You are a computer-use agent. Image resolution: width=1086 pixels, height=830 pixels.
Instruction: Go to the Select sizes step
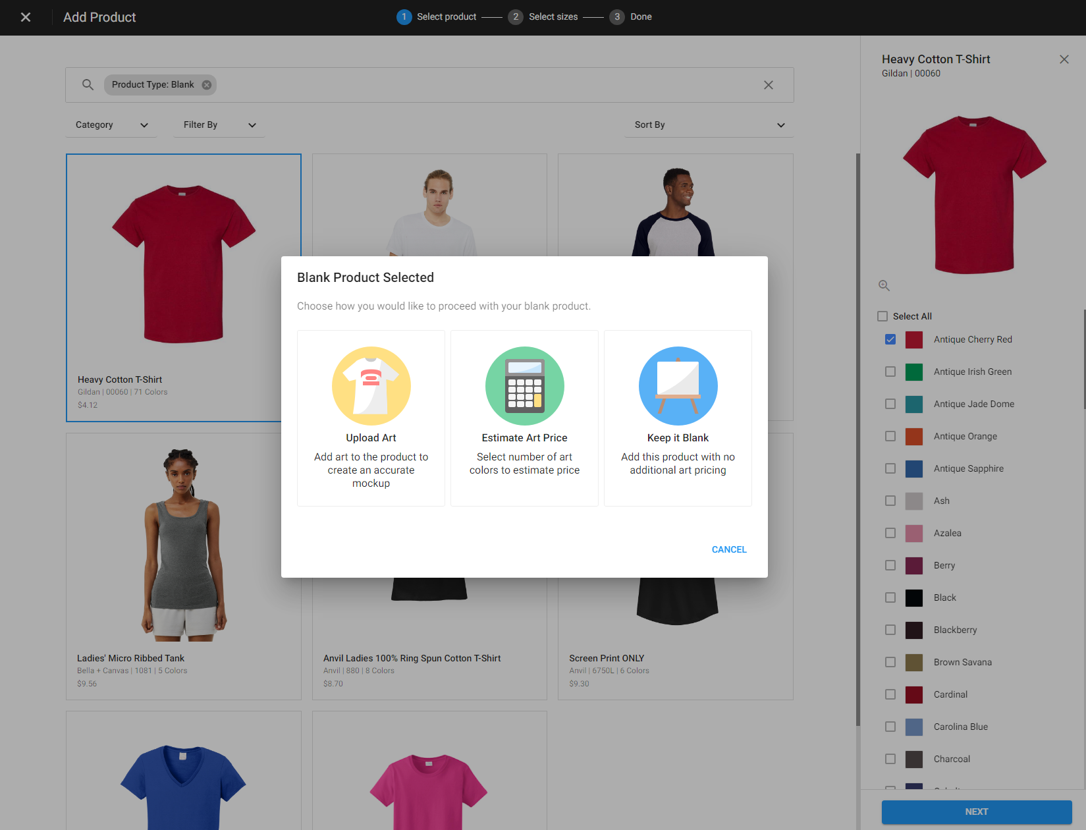pos(543,17)
